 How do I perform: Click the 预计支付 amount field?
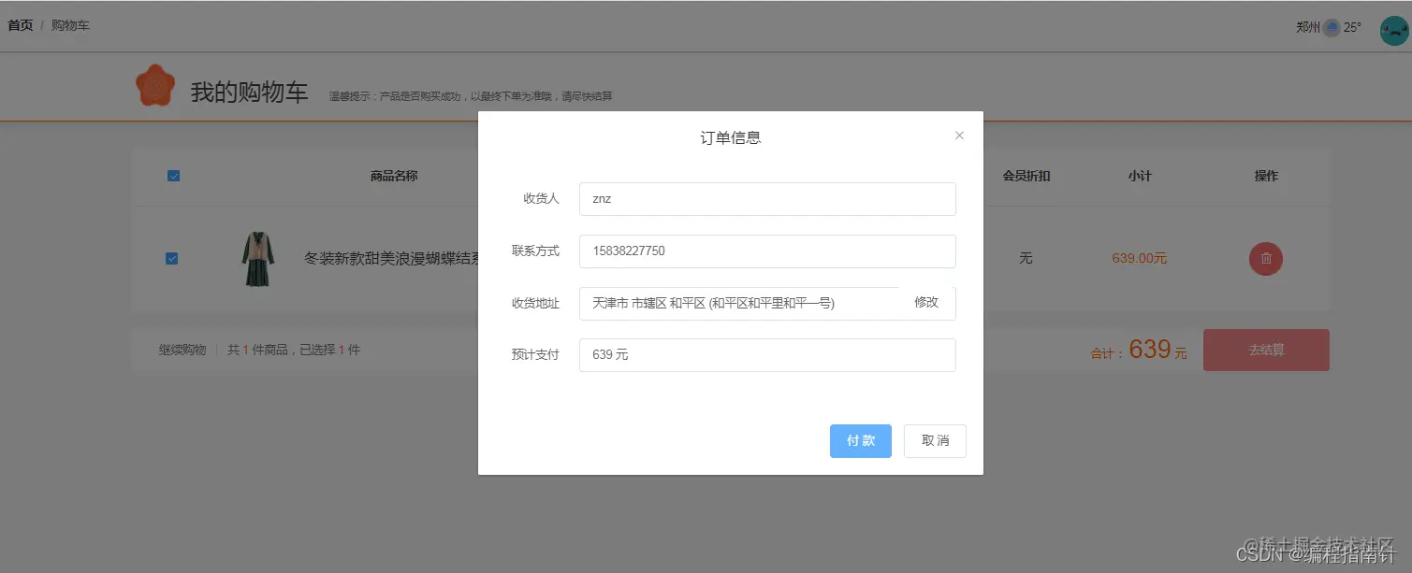pyautogui.click(x=767, y=355)
